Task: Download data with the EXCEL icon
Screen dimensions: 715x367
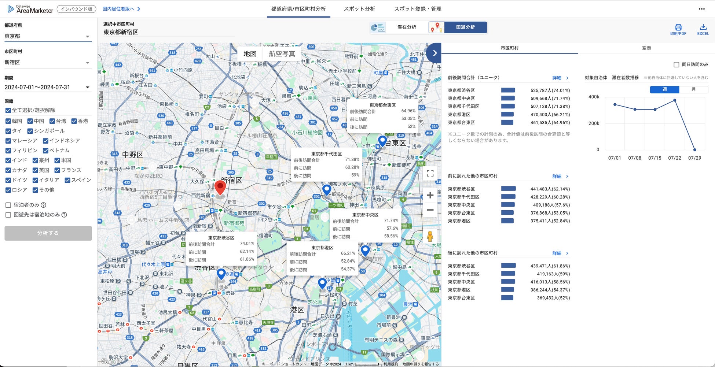Action: point(703,27)
